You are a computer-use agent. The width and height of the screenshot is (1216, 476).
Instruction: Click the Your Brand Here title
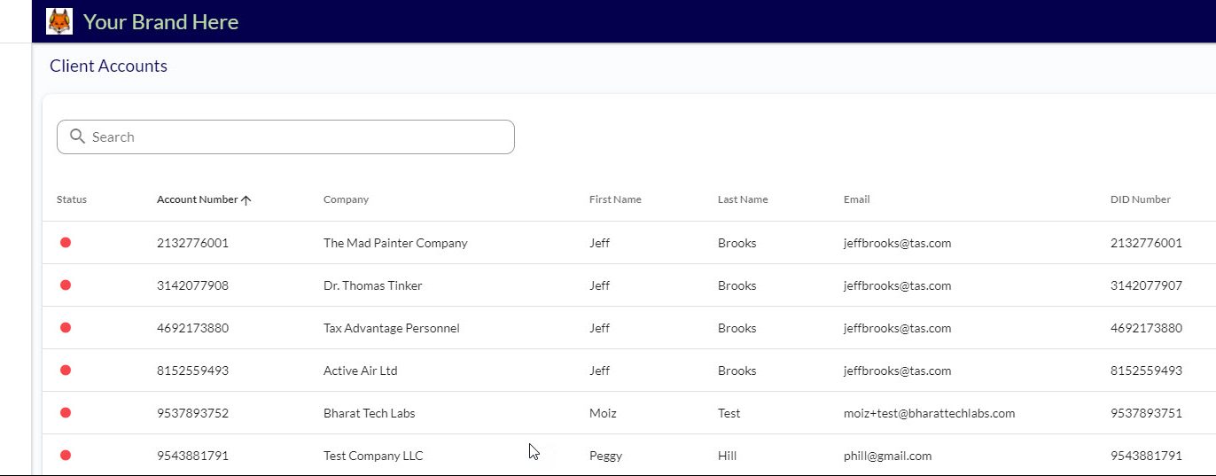pos(160,22)
